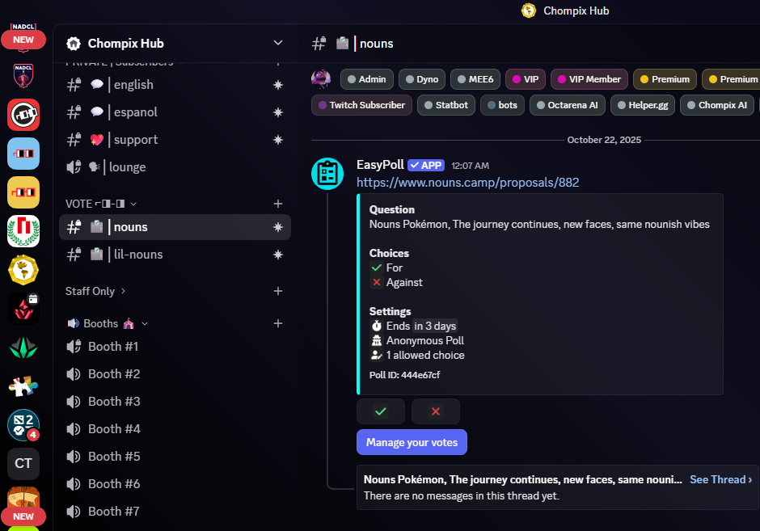Image resolution: width=760 pixels, height=531 pixels.
Task: Open the espanol text channel
Action: [175, 112]
